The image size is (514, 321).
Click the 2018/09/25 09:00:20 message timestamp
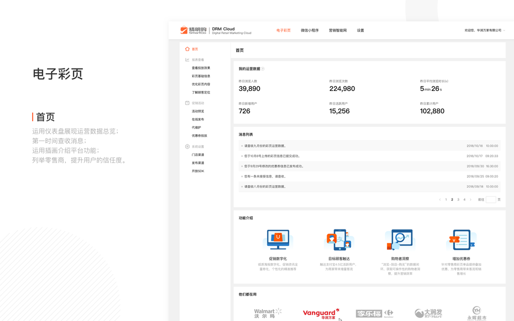482,176
